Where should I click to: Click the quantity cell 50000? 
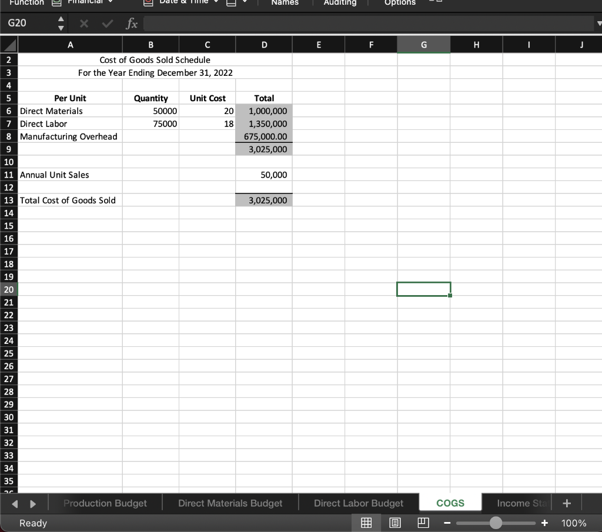click(x=150, y=111)
